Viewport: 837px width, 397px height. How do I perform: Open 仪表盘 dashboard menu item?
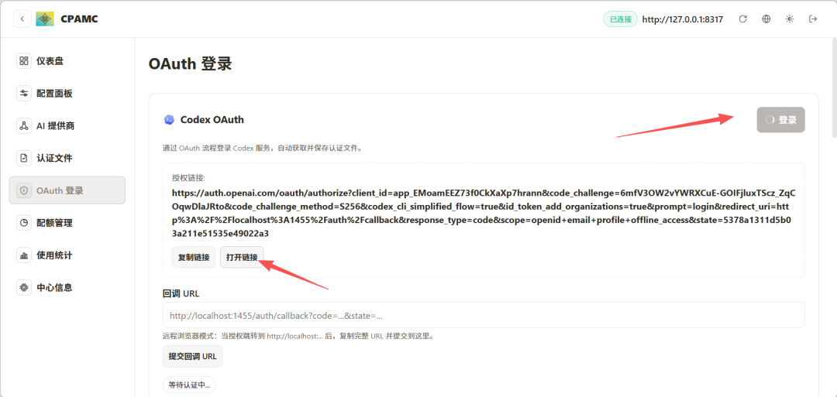point(67,60)
